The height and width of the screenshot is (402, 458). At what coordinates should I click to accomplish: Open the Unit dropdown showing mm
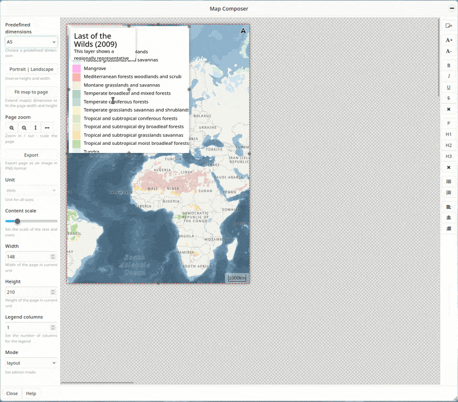point(30,190)
